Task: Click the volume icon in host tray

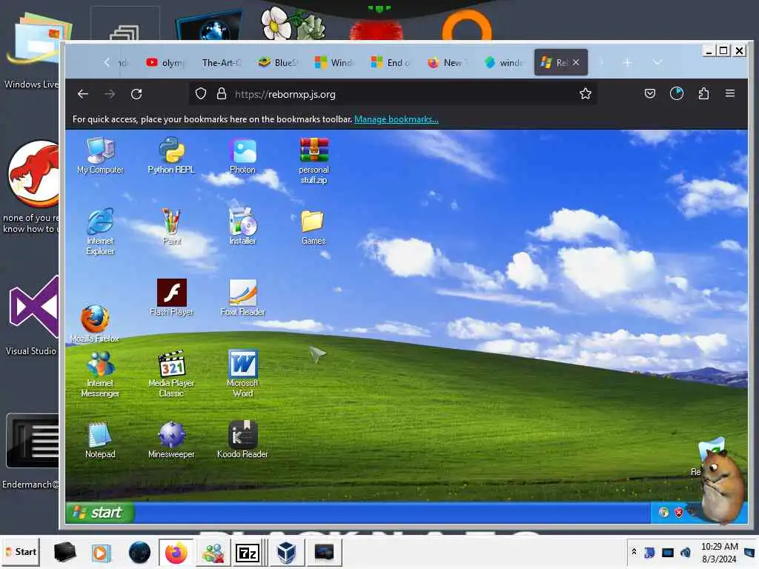Action: (686, 553)
